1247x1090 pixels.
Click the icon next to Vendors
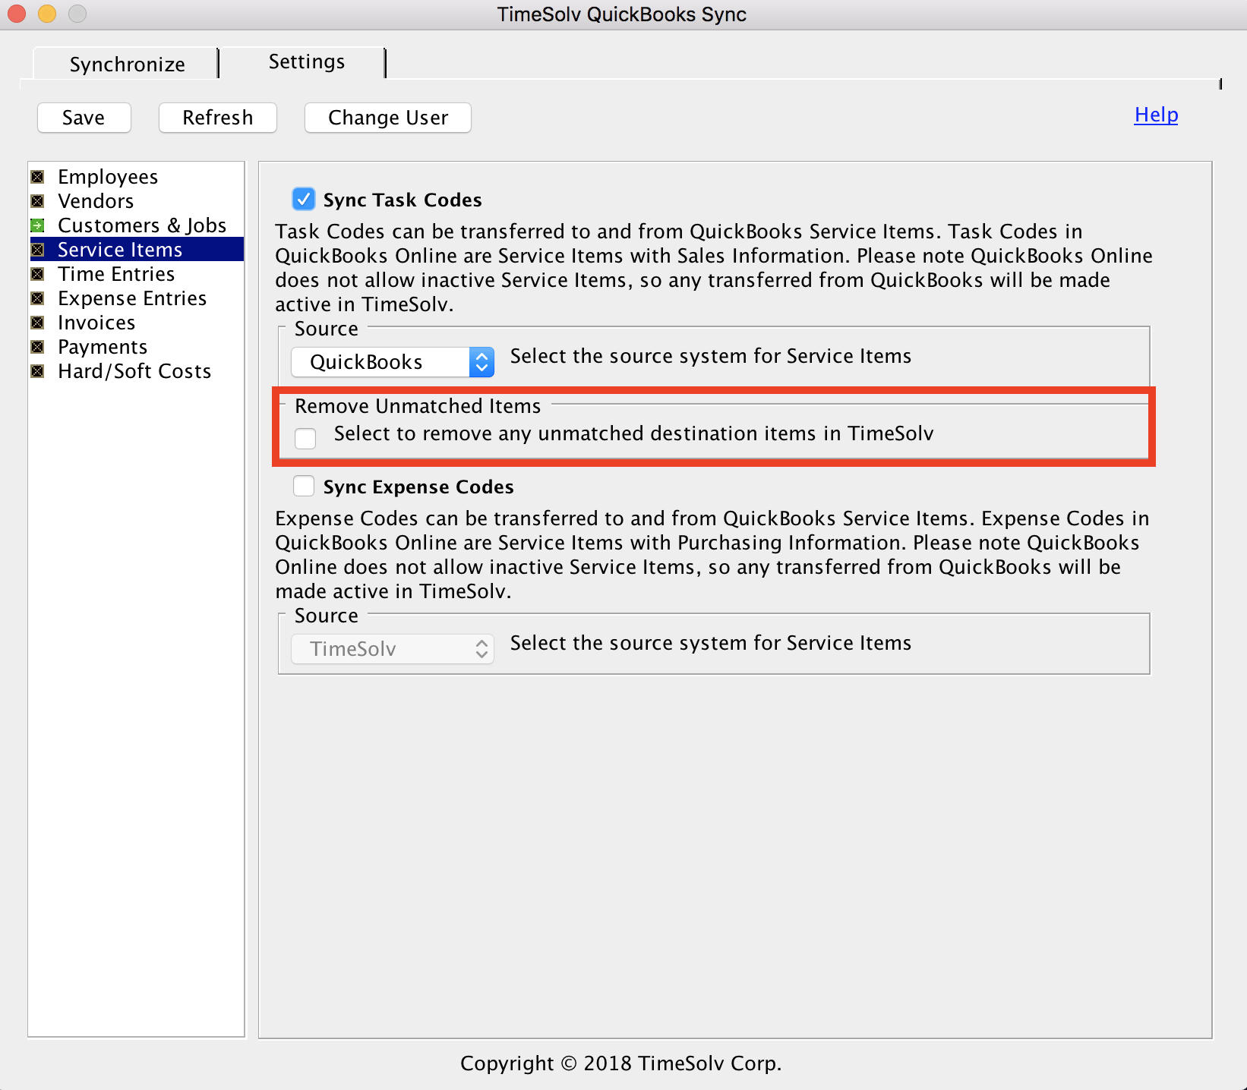(x=37, y=202)
